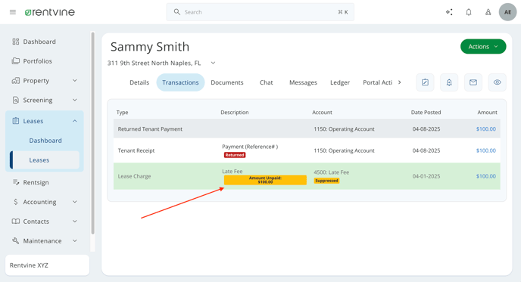The image size is (521, 282).
Task: Click the Search input field
Action: tap(260, 12)
